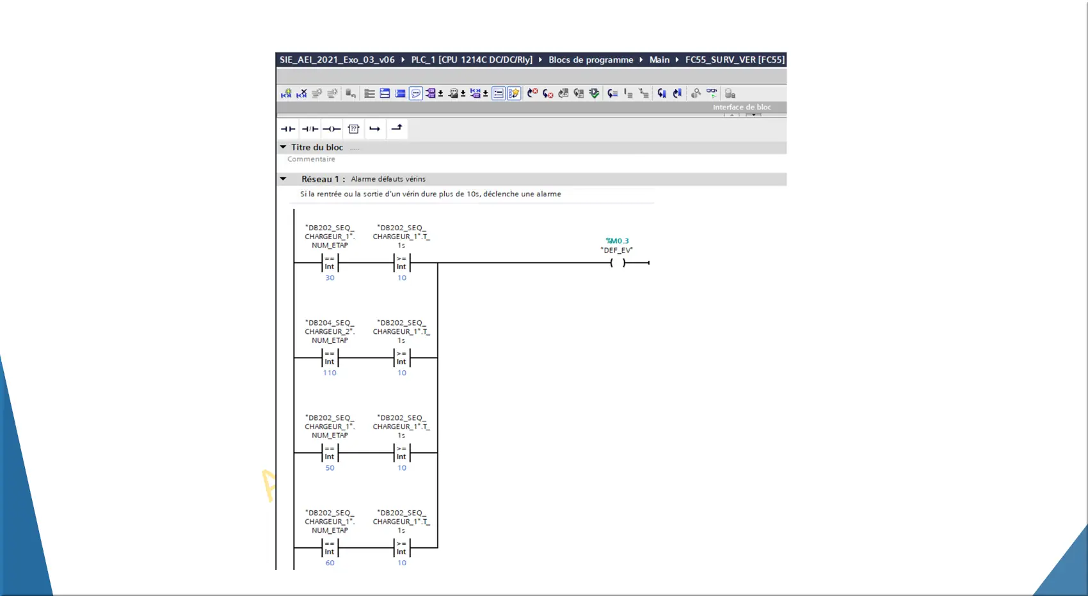Screen dimensions: 1088x596
Task: Click Titre du bloc heading
Action: coord(317,147)
